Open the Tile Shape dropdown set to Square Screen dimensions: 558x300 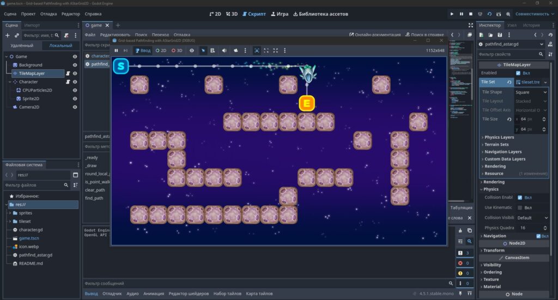pos(531,92)
